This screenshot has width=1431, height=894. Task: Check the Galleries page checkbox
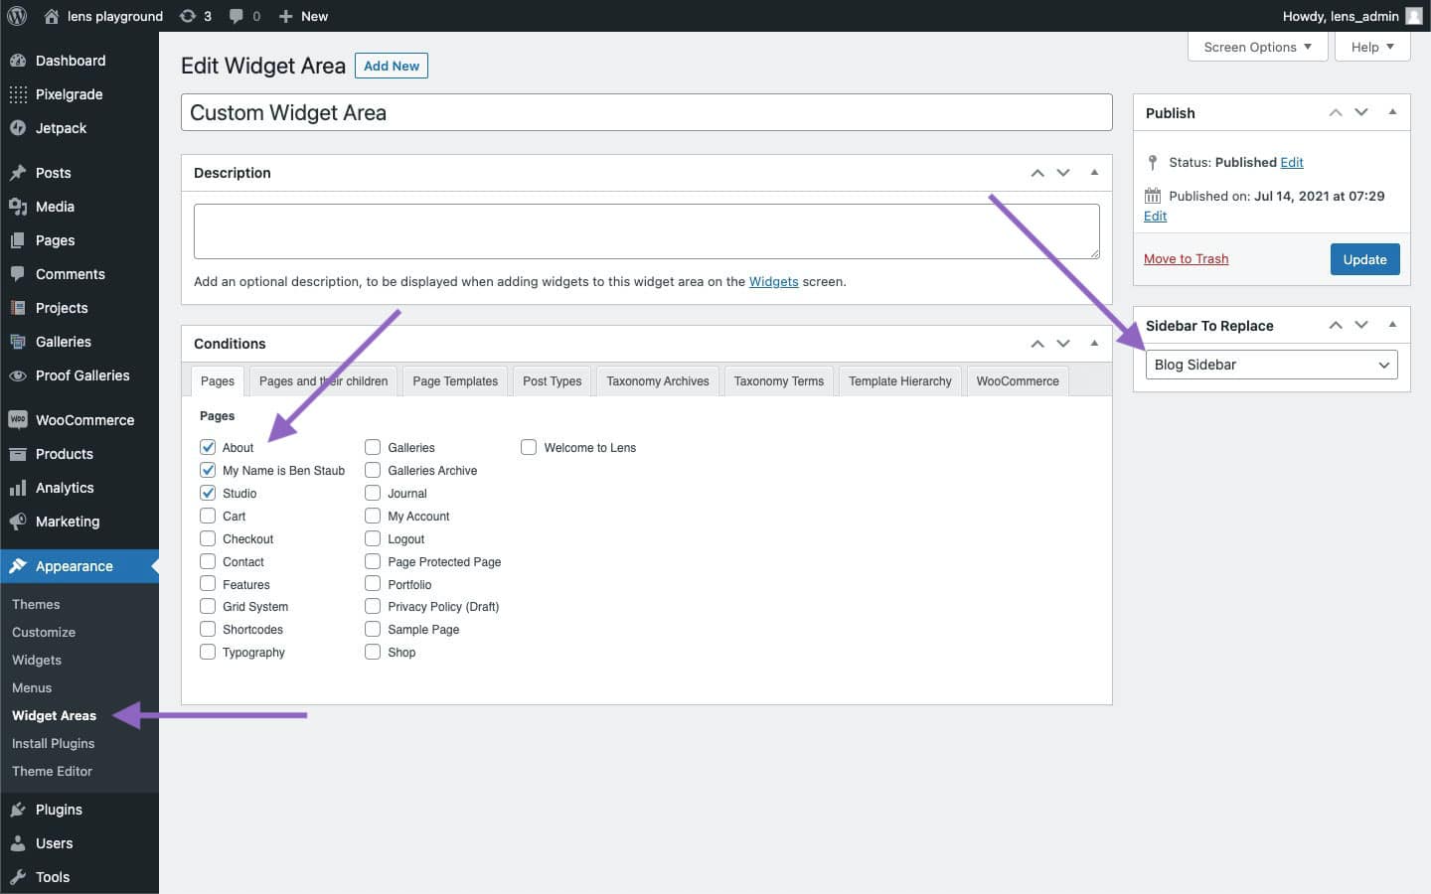[373, 447]
